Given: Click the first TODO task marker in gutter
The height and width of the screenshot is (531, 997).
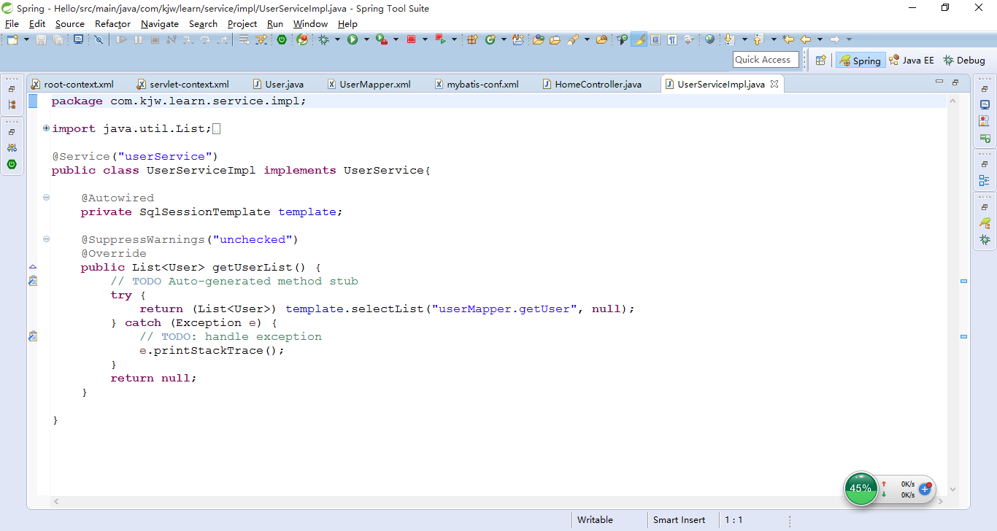Looking at the screenshot, I should coord(32,281).
